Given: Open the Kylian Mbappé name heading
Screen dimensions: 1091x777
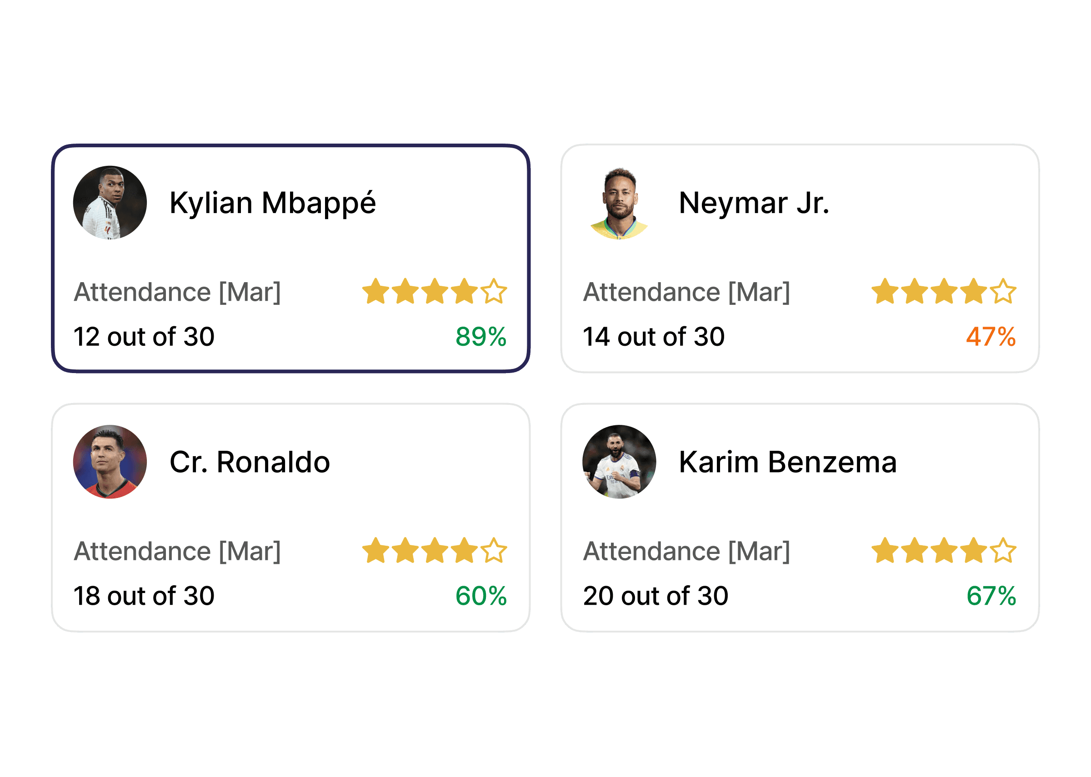Looking at the screenshot, I should click(273, 204).
